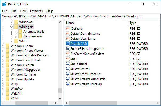
Task: Open the Favorites menu
Action: coord(36,11)
